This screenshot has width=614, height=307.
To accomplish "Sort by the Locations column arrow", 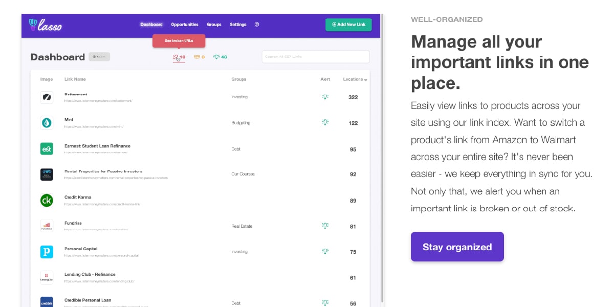I will tap(365, 80).
